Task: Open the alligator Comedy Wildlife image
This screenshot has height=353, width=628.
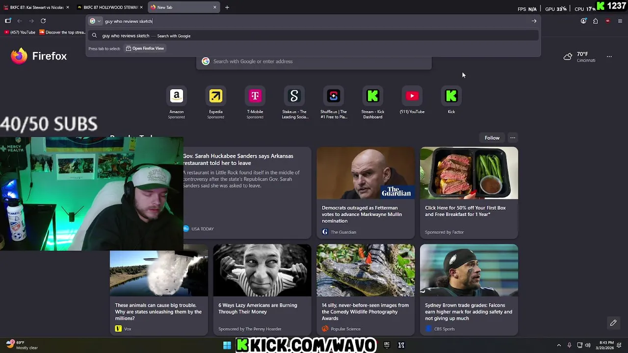Action: click(x=366, y=270)
